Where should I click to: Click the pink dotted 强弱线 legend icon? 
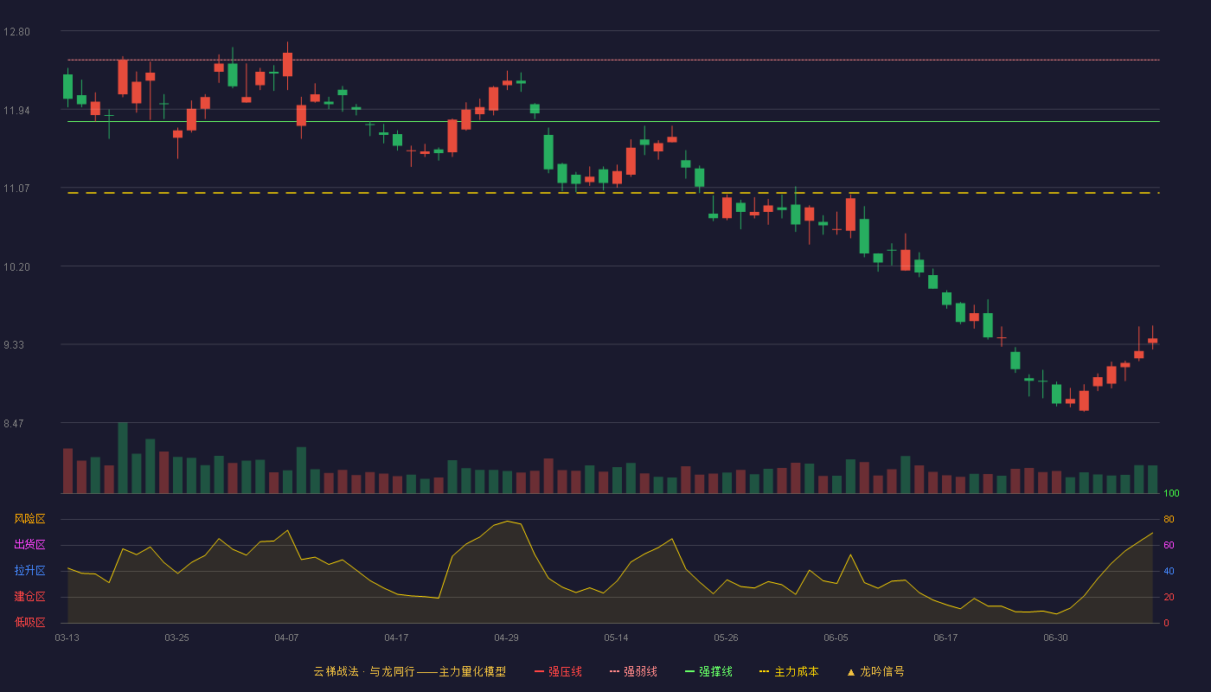(x=614, y=671)
